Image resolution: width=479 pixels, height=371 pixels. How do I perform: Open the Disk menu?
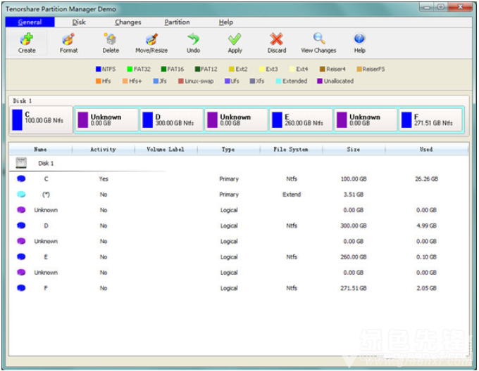[79, 22]
